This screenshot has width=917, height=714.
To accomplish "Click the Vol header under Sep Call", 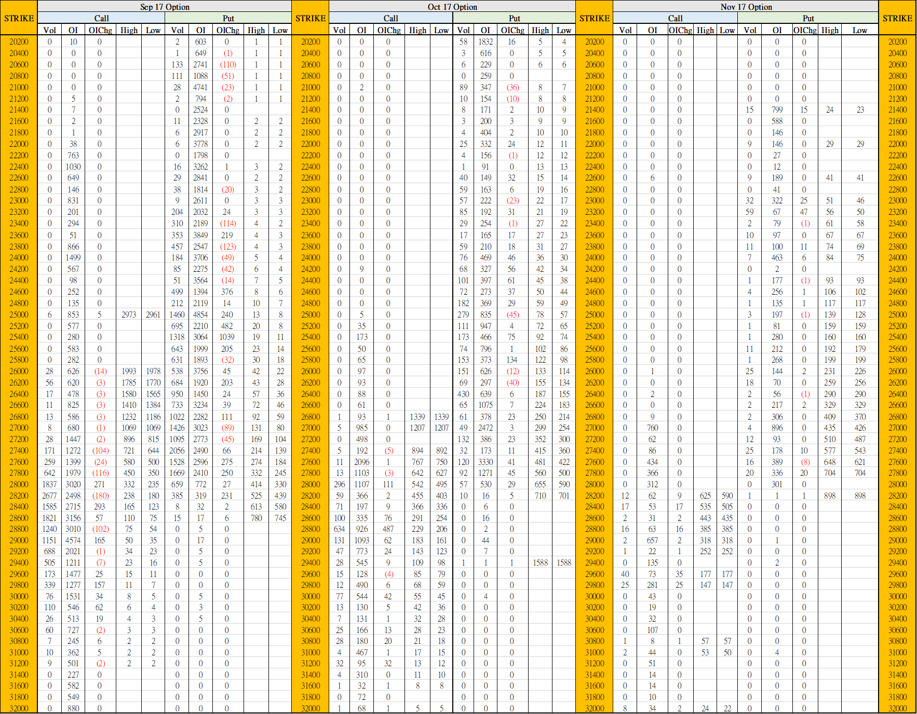I will pos(50,30).
